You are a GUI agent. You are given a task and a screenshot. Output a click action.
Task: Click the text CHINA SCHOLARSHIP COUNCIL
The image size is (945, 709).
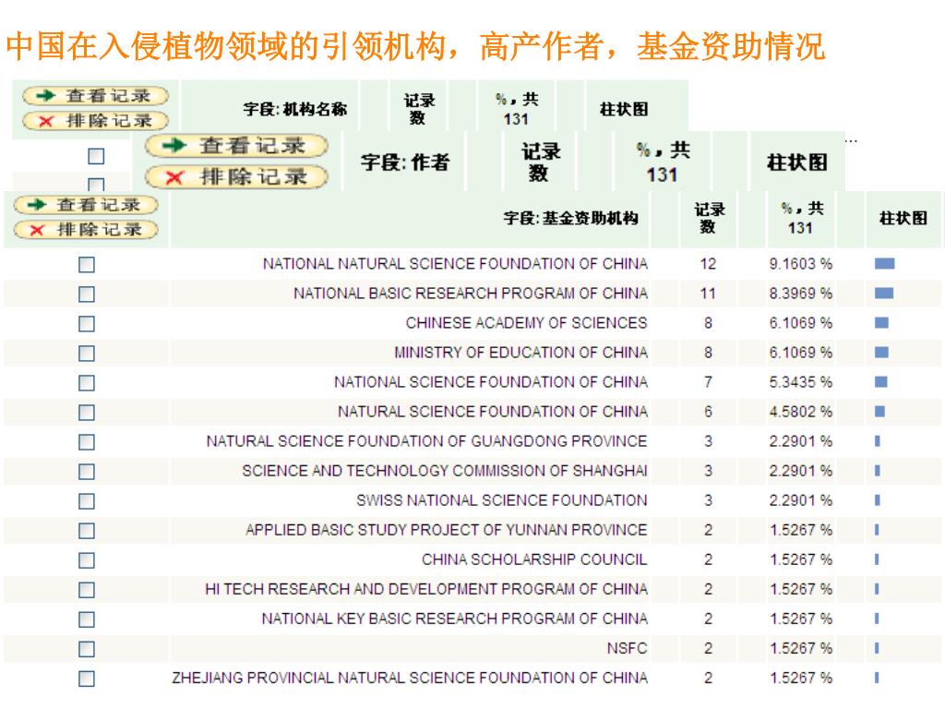pyautogui.click(x=534, y=559)
